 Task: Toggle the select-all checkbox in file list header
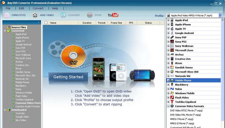(x=46, y=23)
